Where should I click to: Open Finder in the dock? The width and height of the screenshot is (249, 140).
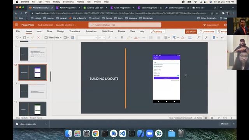[x=68, y=133]
